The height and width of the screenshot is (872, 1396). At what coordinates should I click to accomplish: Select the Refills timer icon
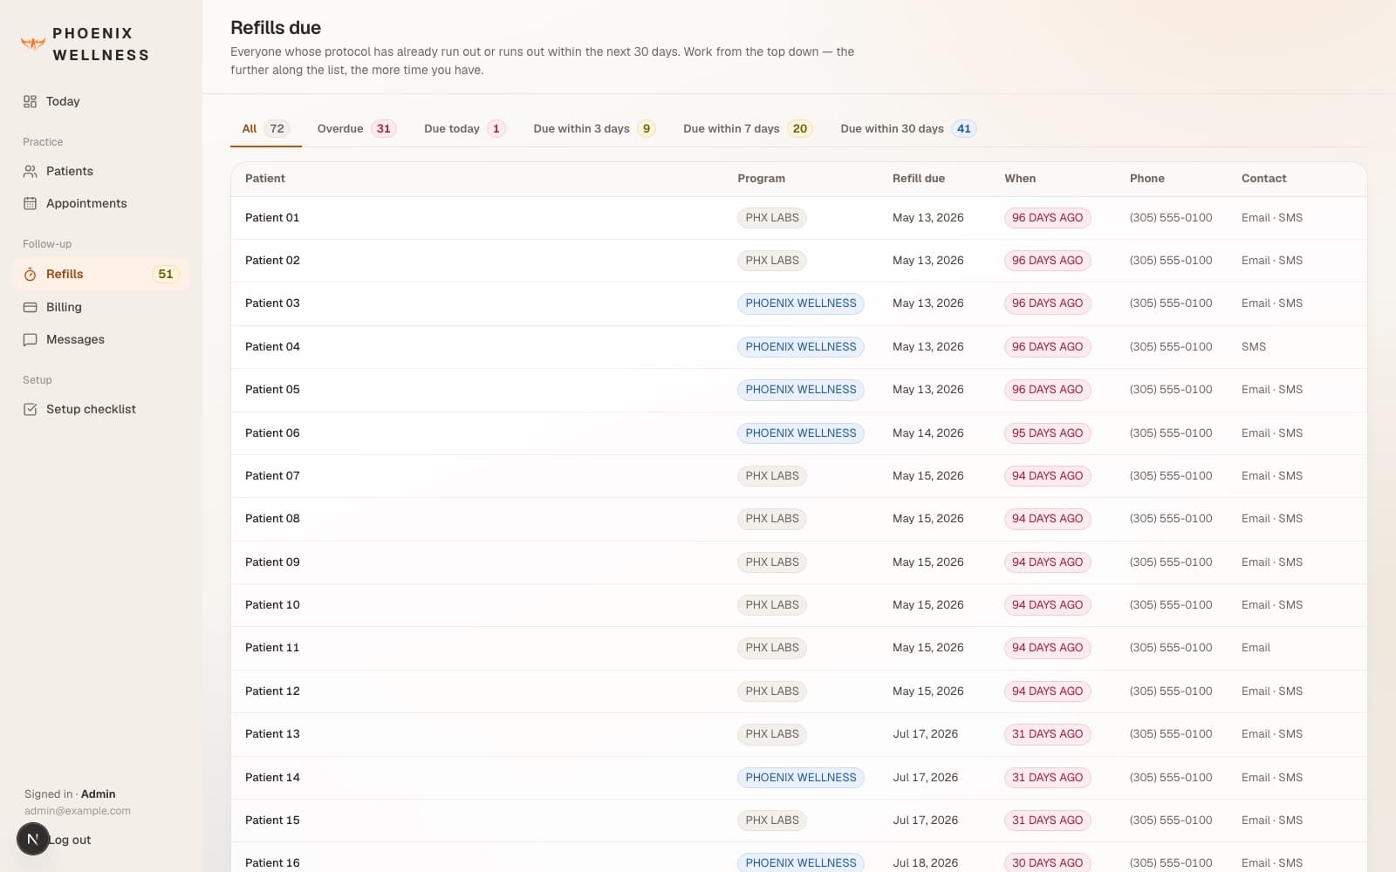click(x=30, y=274)
